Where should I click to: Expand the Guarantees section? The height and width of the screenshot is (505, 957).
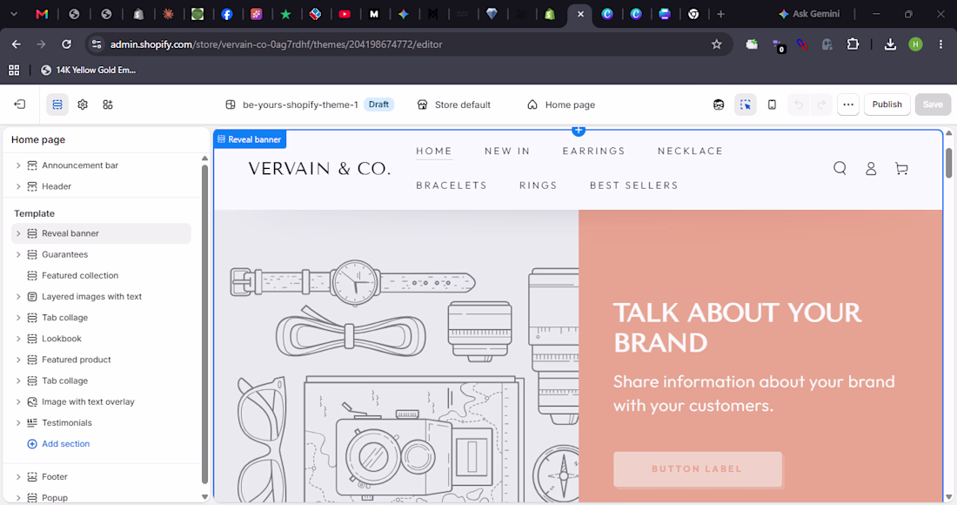coord(17,254)
